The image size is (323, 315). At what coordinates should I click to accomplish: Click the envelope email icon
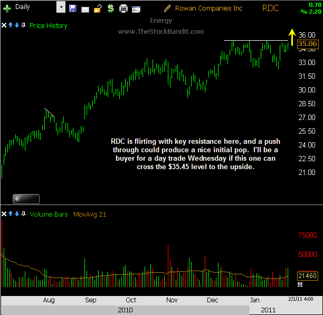(x=85, y=8)
